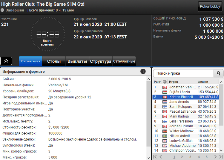
Task: Select player Jonathan Van F.. row
Action: (186, 87)
